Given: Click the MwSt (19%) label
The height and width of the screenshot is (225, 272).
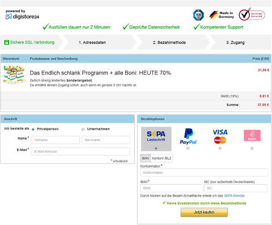Looking at the screenshot, I should click(x=229, y=96).
